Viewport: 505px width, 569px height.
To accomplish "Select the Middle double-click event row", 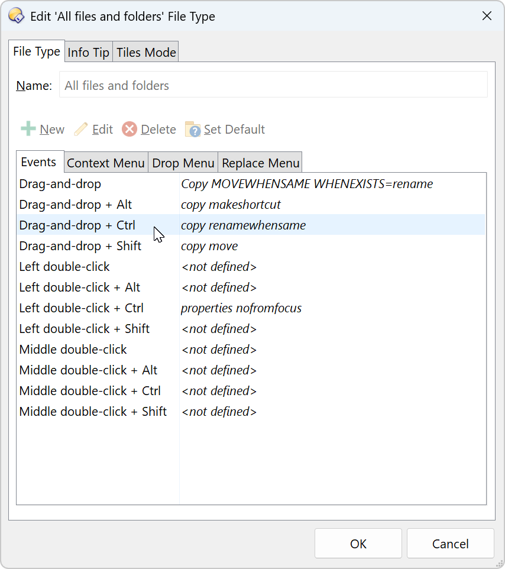I will tap(73, 349).
